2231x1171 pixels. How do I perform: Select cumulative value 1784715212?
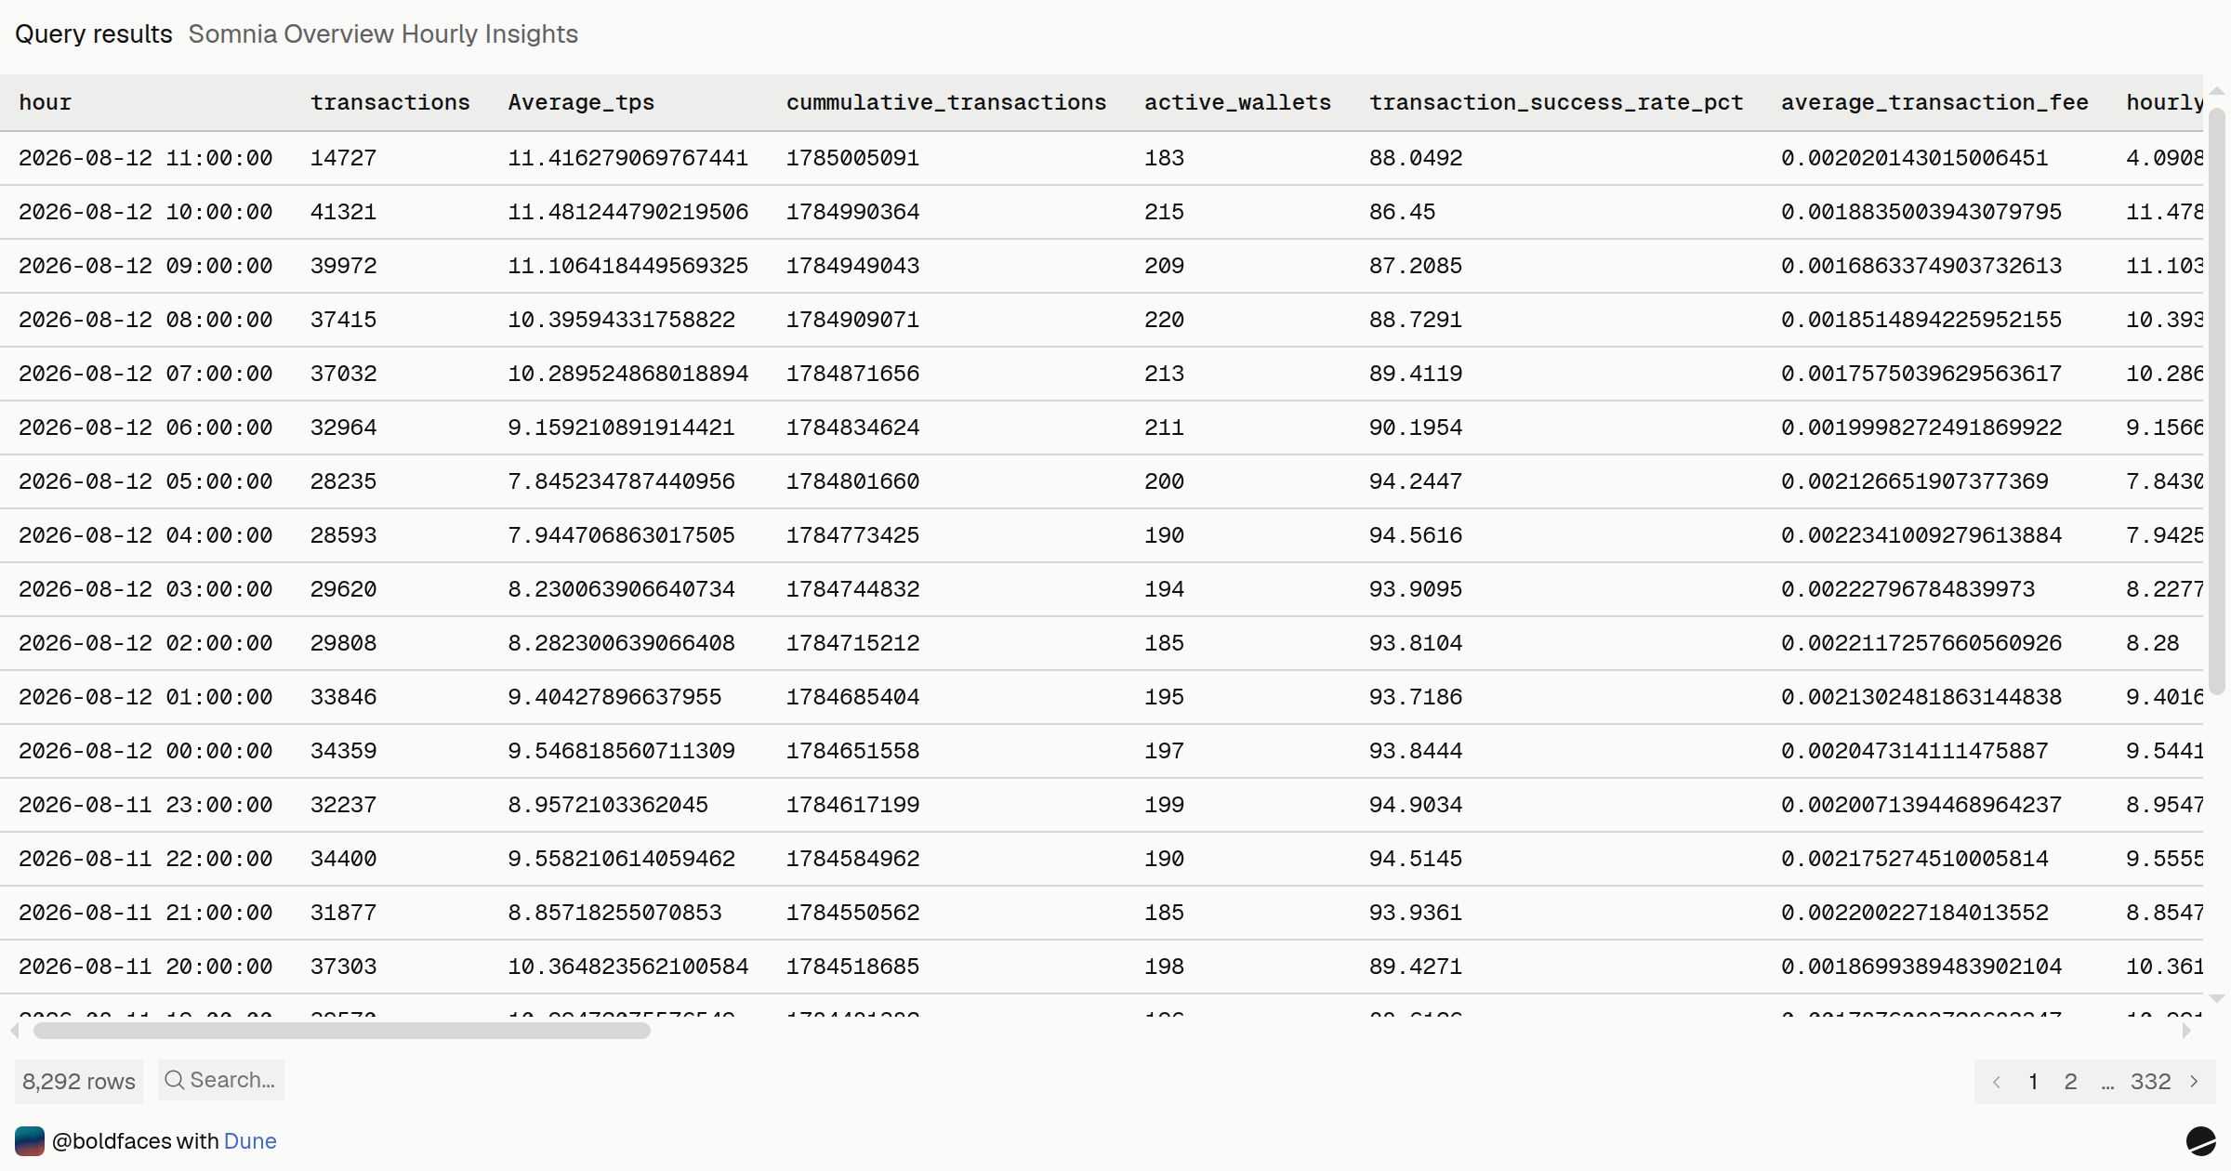coord(852,643)
